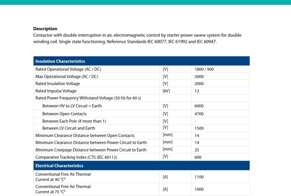Select the Insulation Characteristics section header
Viewport: 291px width, 196px height.
[x=141, y=61]
